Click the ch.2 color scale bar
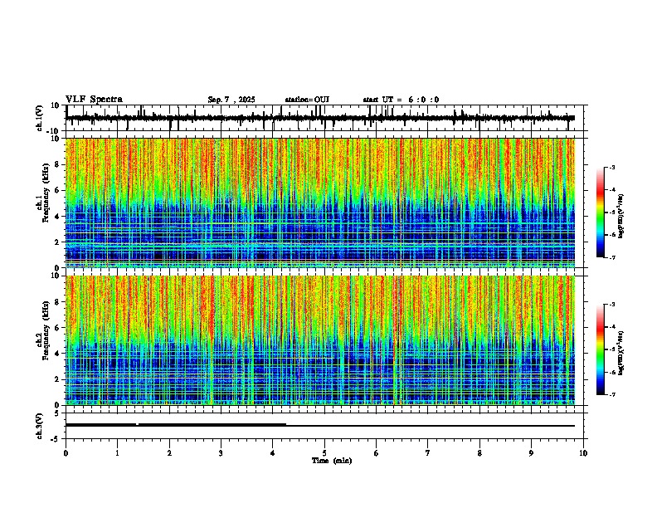Viewport: 657px width, 508px height. pos(601,349)
